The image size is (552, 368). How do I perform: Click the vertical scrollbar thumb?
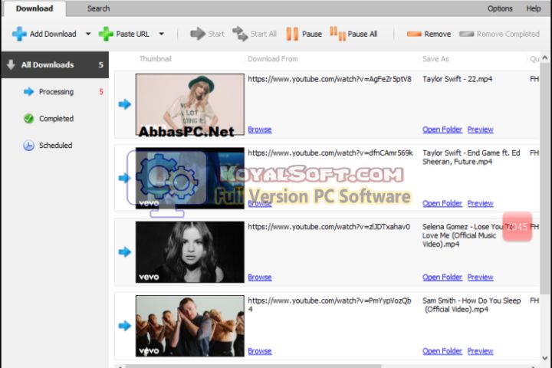pyautogui.click(x=545, y=179)
